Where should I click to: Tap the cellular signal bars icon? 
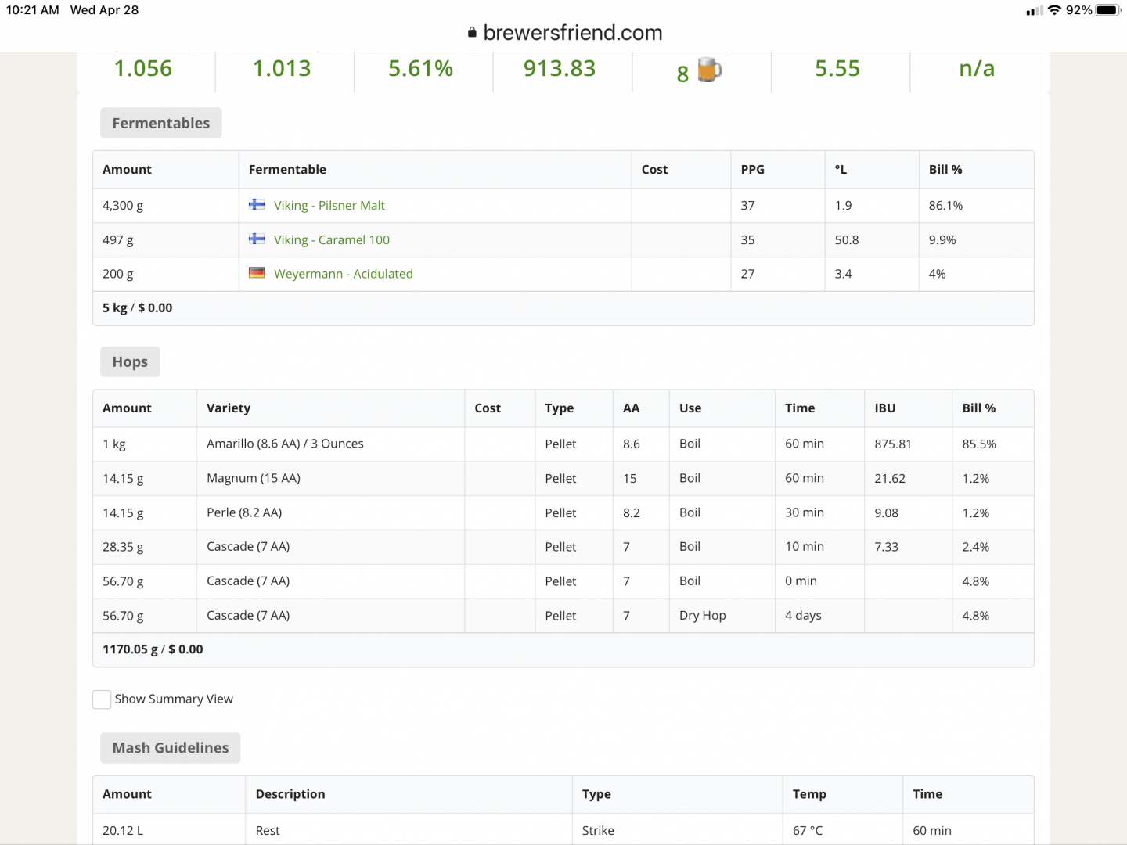[x=1035, y=11]
